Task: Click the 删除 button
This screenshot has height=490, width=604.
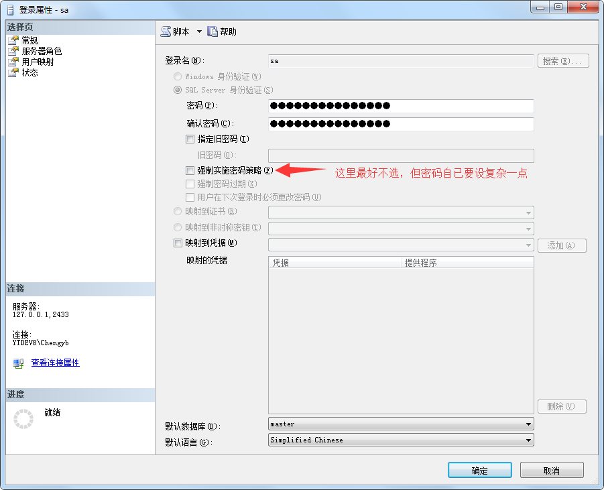Action: pyautogui.click(x=562, y=406)
